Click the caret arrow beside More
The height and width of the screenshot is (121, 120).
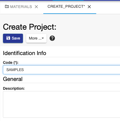point(43,38)
